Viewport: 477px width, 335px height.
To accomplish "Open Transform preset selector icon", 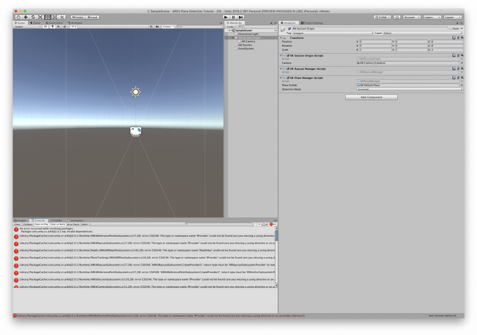I will coord(458,38).
